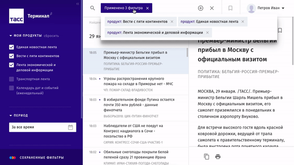Open news 'Обильные снегопады покрыли белой пеленой'
294x165 pixels.
pyautogui.click(x=135, y=157)
